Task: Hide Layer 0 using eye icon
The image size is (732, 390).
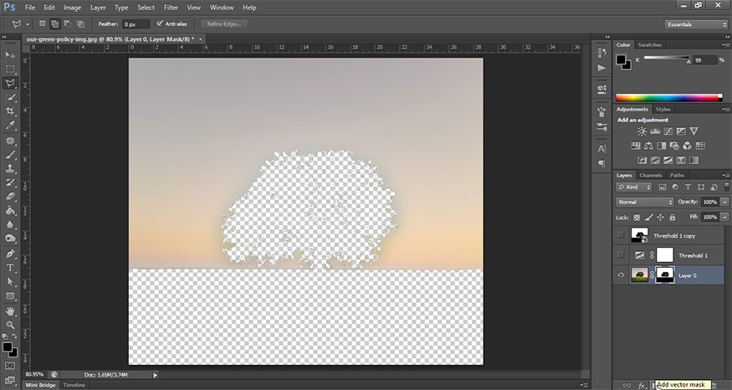Action: tap(620, 275)
